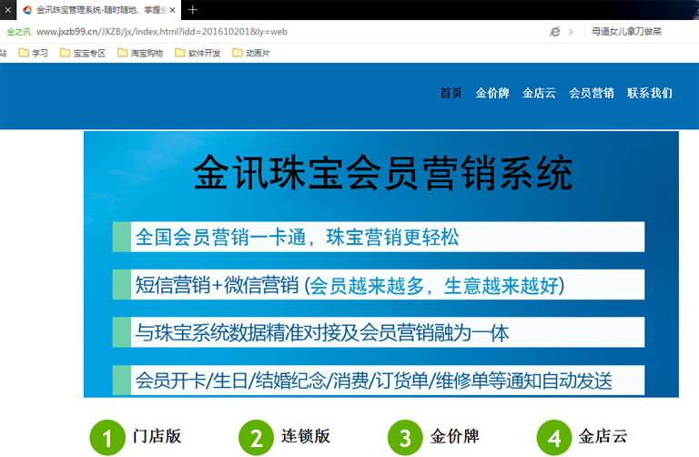The image size is (699, 457).
Task: Open 金价牌 in the top navigation menu
Action: point(491,93)
